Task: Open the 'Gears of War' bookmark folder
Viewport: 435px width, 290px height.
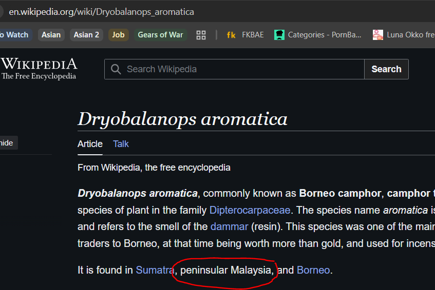Action: pos(160,35)
